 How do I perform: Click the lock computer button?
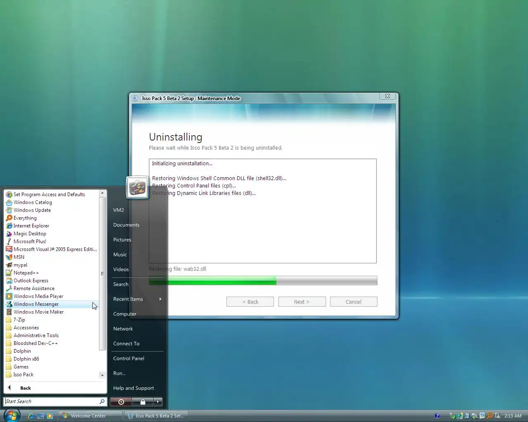pyautogui.click(x=143, y=401)
